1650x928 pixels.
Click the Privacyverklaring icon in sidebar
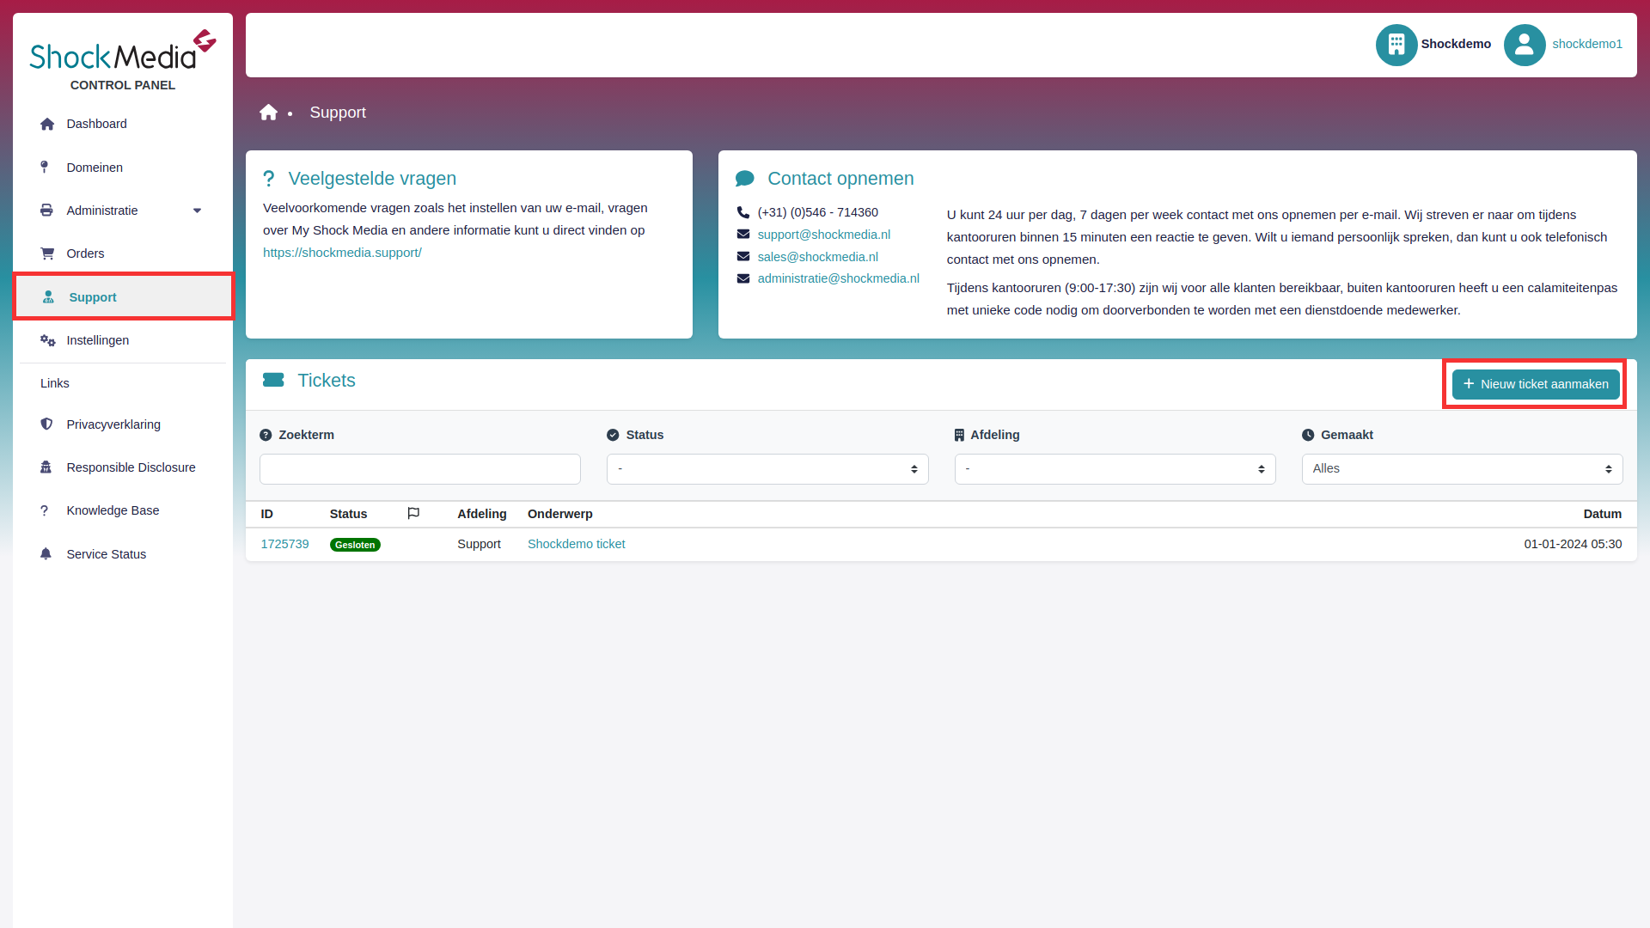(46, 423)
